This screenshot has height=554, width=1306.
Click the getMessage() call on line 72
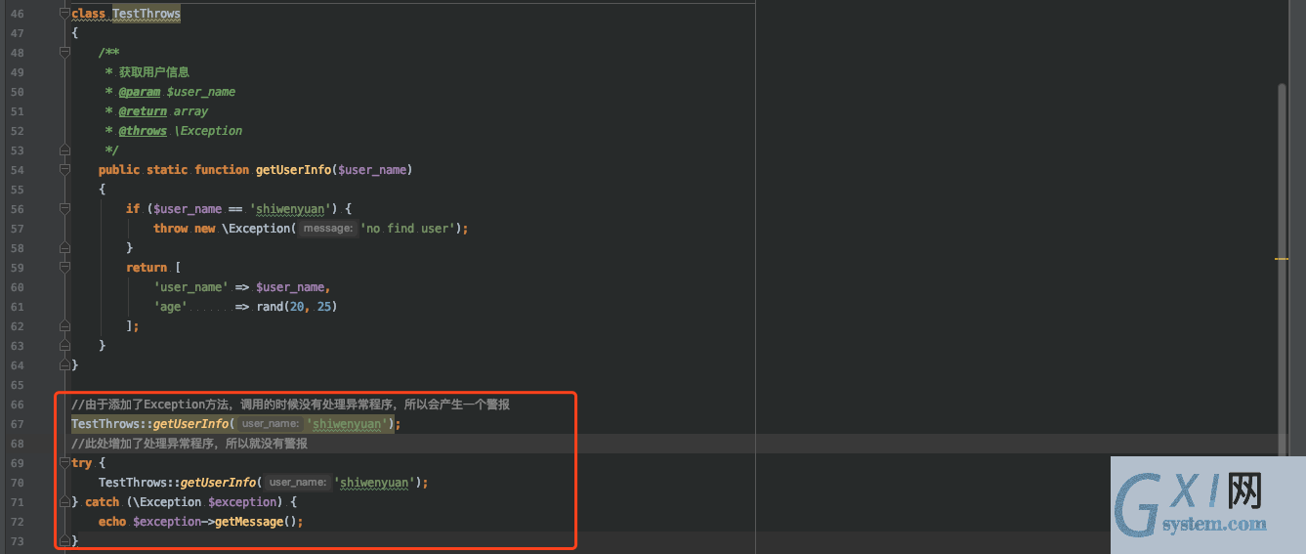tap(256, 522)
